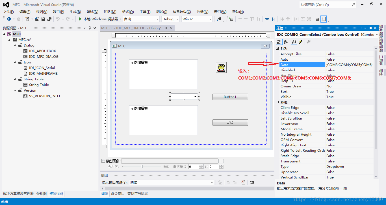Enable the 原型图像 checkbox
Image resolution: width=386 pixels, height=205 pixels.
(103, 161)
